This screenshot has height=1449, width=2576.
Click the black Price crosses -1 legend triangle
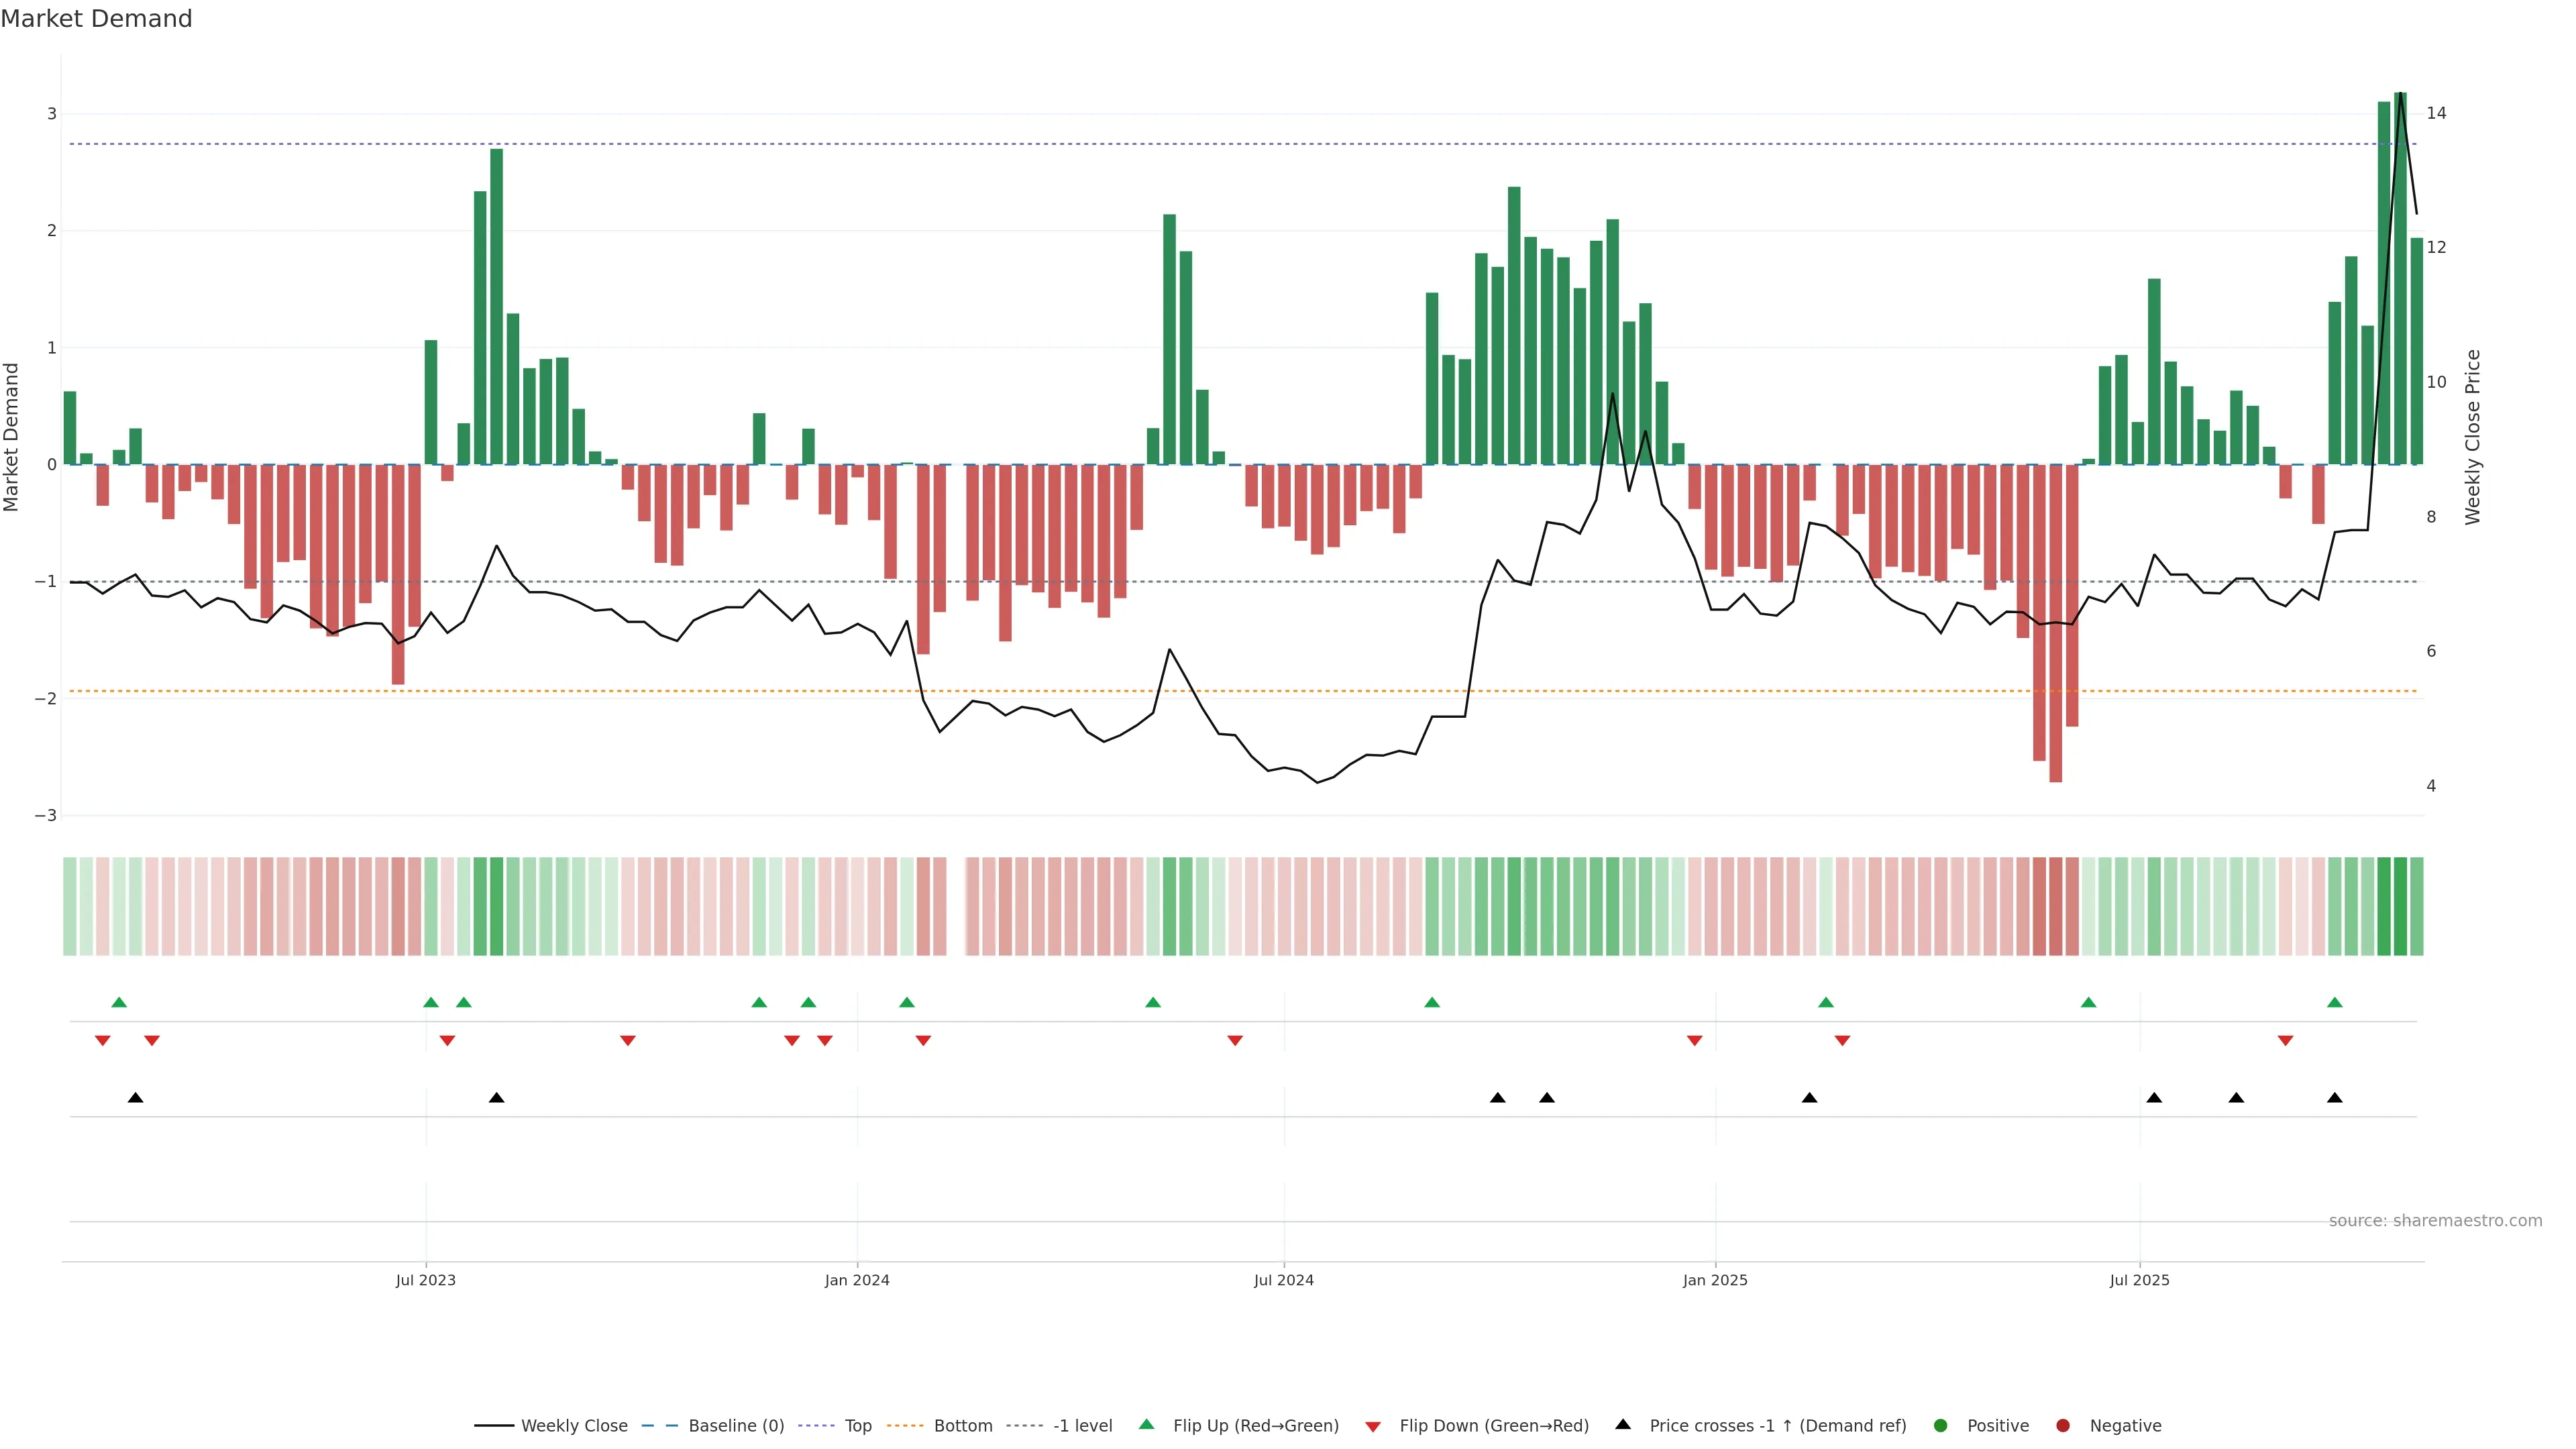coord(1623,1424)
